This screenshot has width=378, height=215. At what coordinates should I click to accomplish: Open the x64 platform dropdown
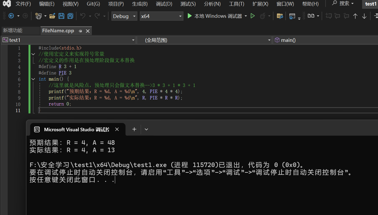[161, 16]
